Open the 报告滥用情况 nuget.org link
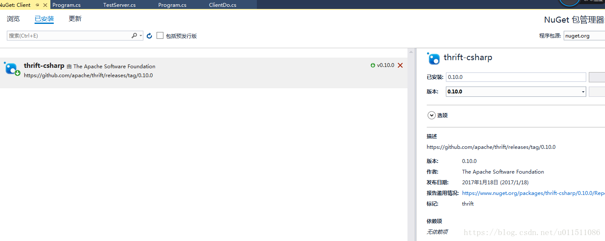Image resolution: width=605 pixels, height=241 pixels. coord(533,193)
